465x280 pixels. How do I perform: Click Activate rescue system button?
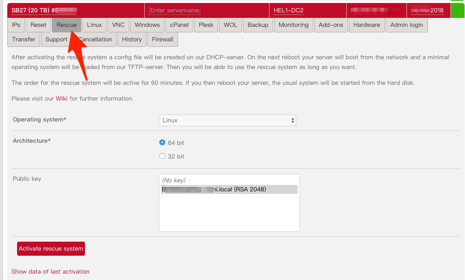point(51,249)
